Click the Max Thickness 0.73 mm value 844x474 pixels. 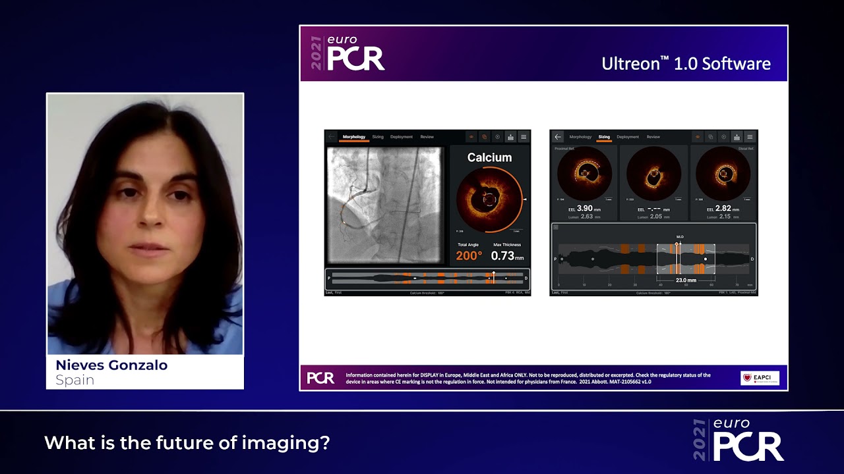pyautogui.click(x=507, y=255)
